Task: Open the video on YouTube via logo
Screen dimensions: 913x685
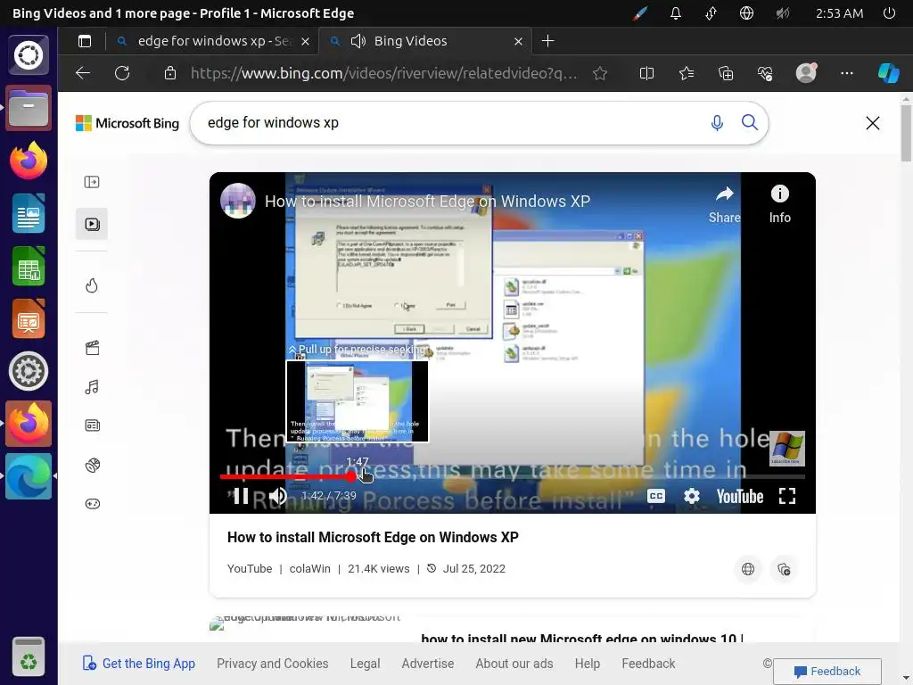Action: click(739, 496)
